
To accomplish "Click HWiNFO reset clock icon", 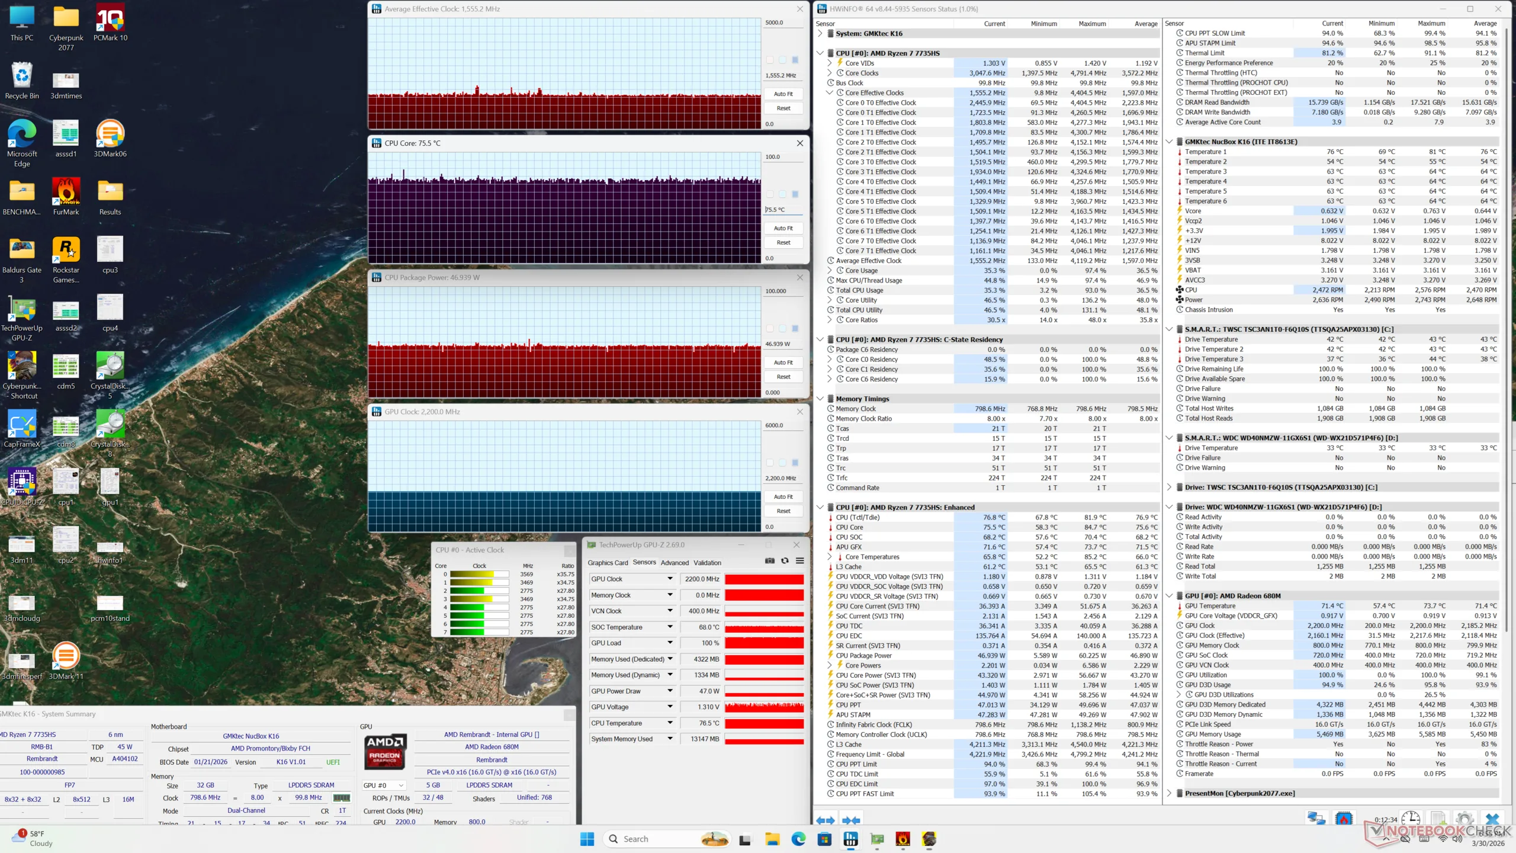I will coord(1411,819).
